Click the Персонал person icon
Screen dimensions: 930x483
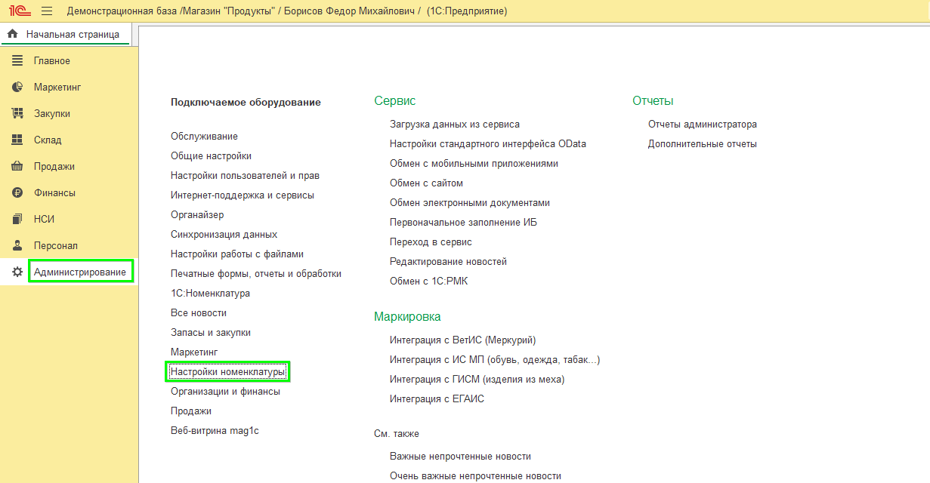[17, 245]
